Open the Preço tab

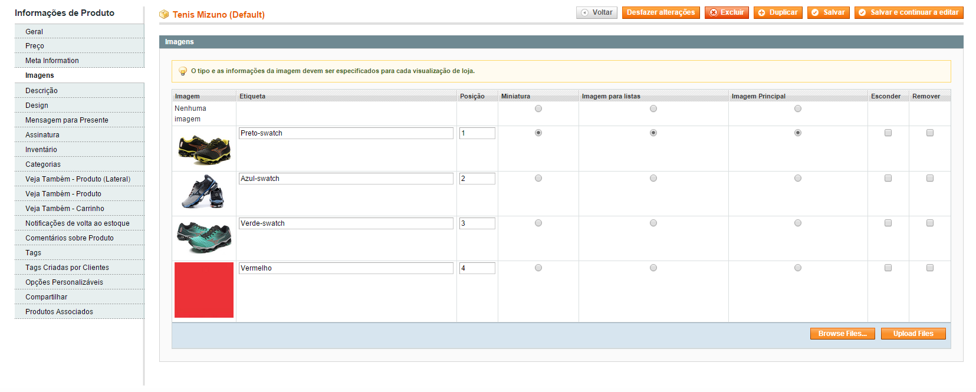pyautogui.click(x=79, y=46)
